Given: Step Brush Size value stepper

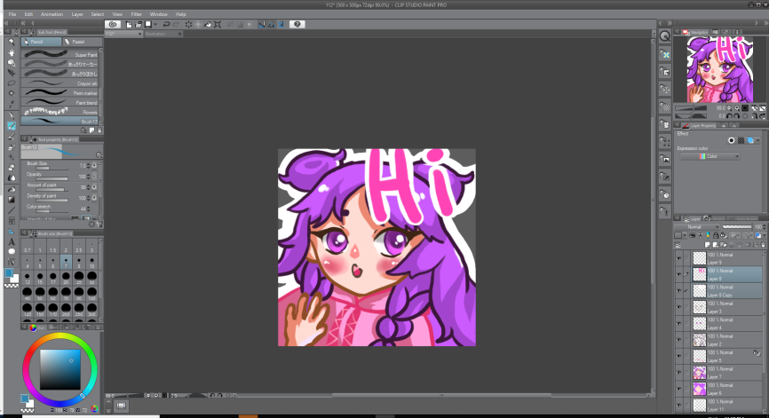Looking at the screenshot, I should pos(89,166).
